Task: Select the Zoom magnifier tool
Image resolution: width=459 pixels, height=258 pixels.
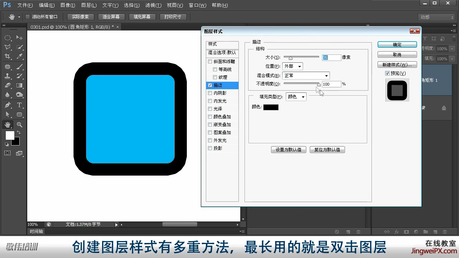Action: click(20, 125)
